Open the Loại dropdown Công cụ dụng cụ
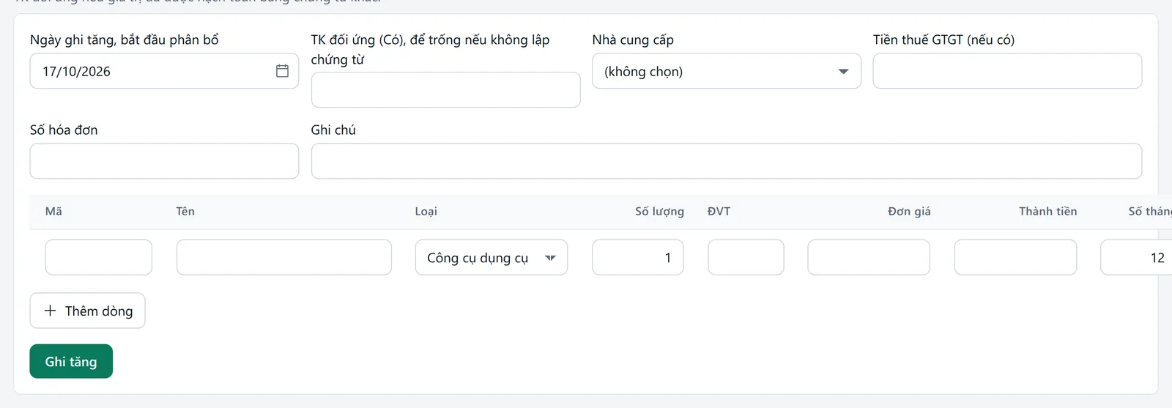This screenshot has height=408, width=1172. click(x=492, y=257)
